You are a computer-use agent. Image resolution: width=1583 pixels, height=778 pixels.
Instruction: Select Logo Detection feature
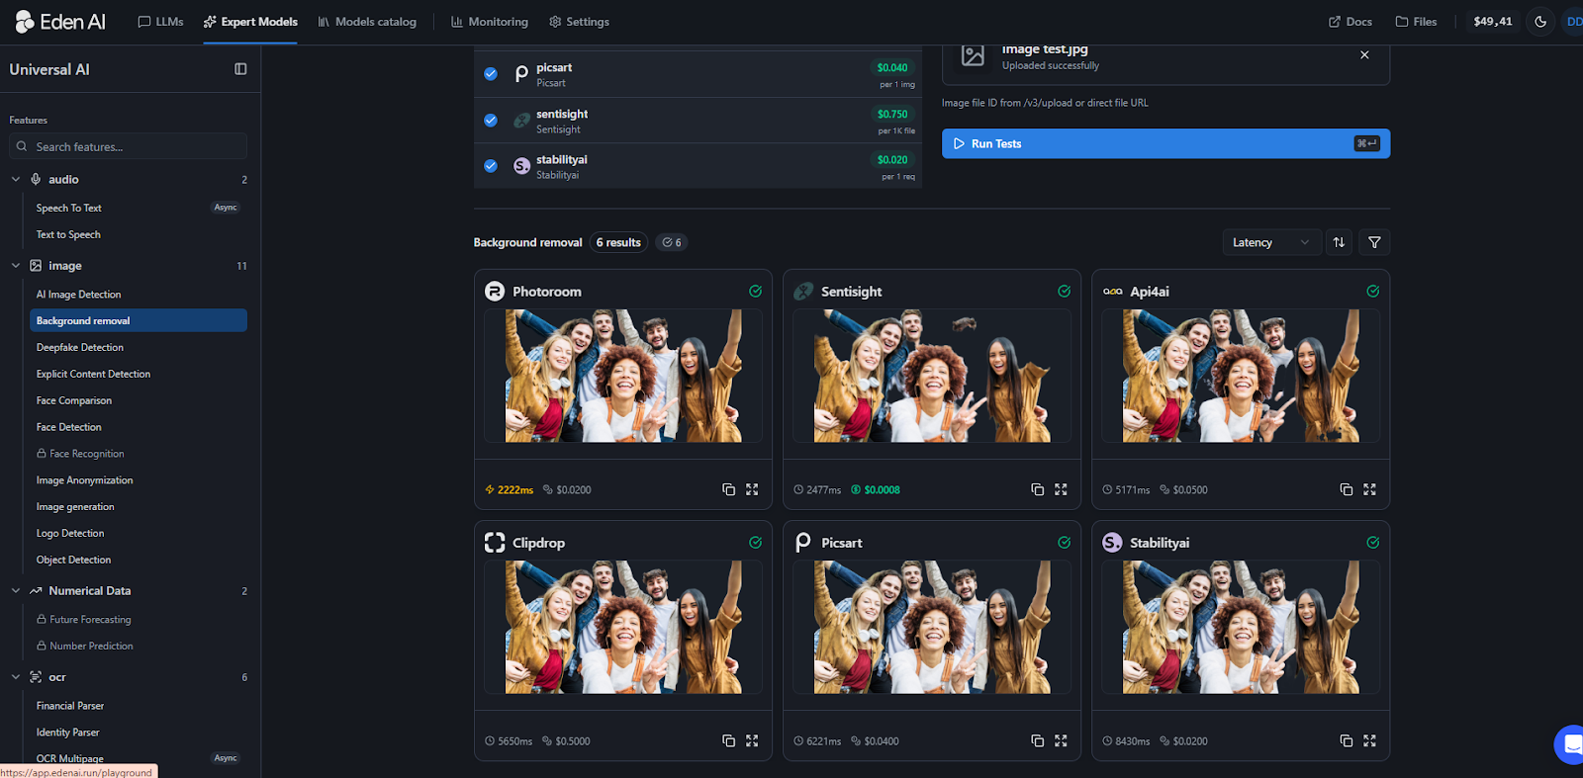(70, 534)
